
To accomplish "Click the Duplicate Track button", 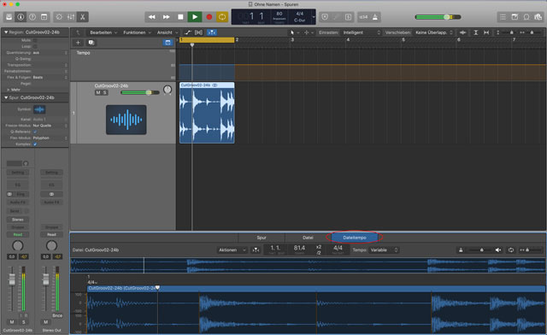I will coord(91,43).
